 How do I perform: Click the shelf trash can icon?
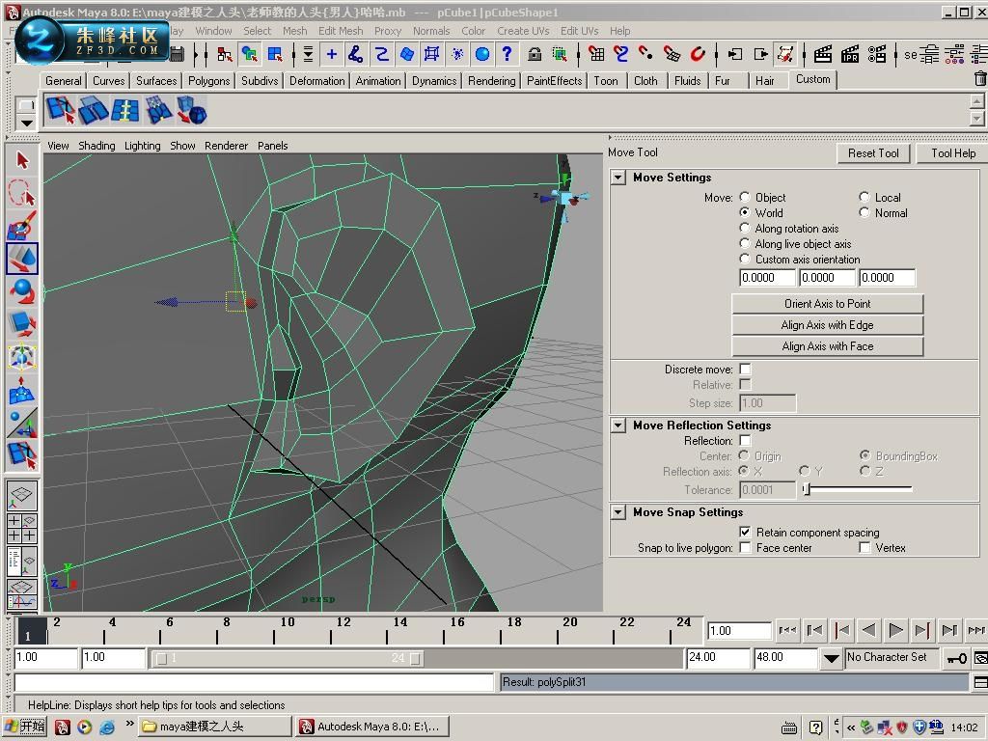(x=980, y=79)
